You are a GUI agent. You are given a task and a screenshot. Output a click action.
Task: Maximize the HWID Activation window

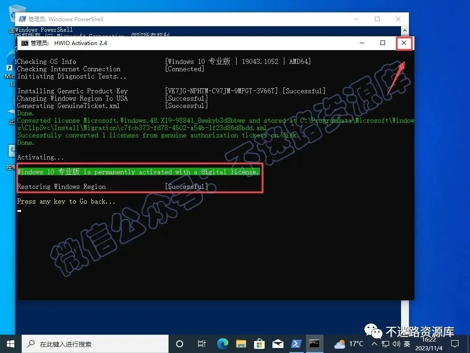(383, 43)
